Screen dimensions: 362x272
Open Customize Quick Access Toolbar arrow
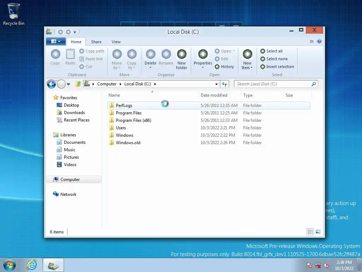tap(75, 32)
